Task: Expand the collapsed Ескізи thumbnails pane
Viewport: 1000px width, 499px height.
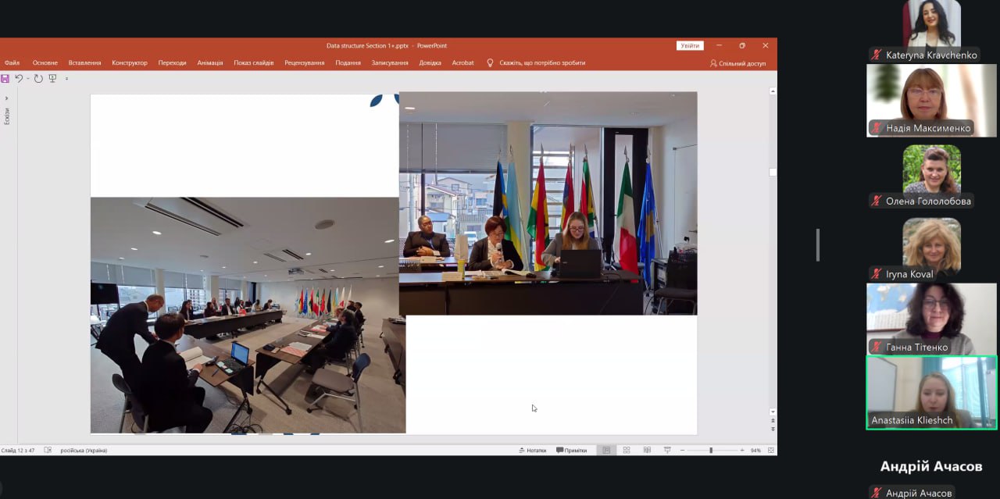Action: [6, 98]
